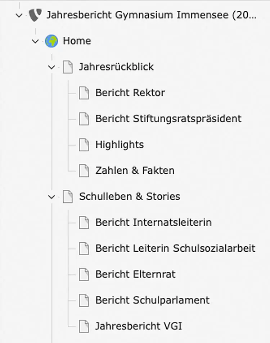Screen dimensions: 270x343
Task: Click the page icon of Schulleben & Stories
Action: 68,197
